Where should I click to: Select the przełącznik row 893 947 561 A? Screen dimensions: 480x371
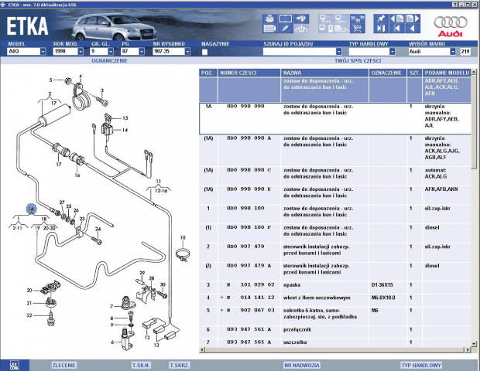[x=335, y=332]
